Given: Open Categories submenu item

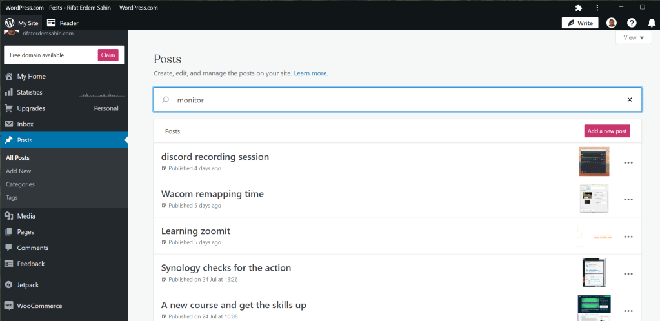Looking at the screenshot, I should coord(20,184).
